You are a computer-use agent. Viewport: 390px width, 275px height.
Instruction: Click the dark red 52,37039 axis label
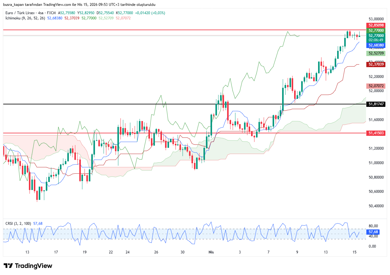376,64
